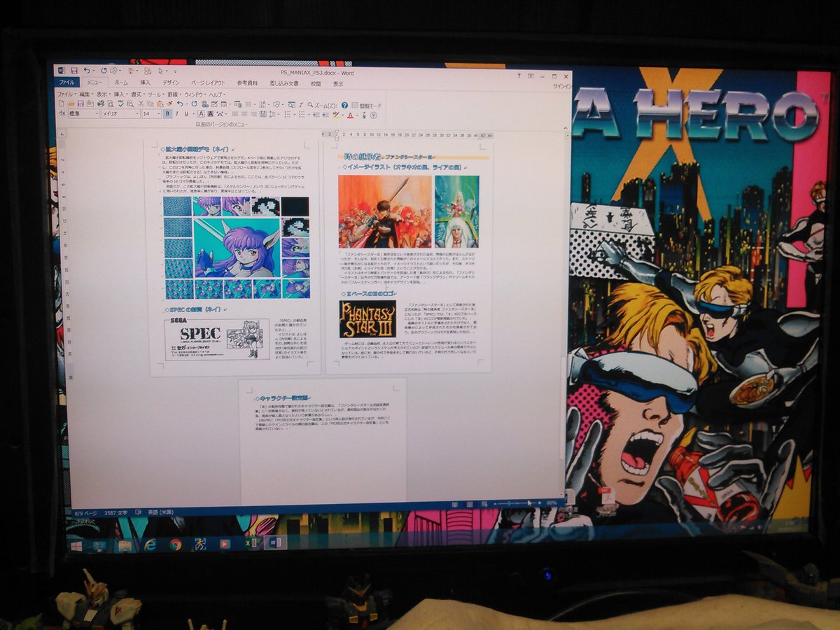Click Paste clipboard icon
840x630 pixels.
click(x=160, y=104)
